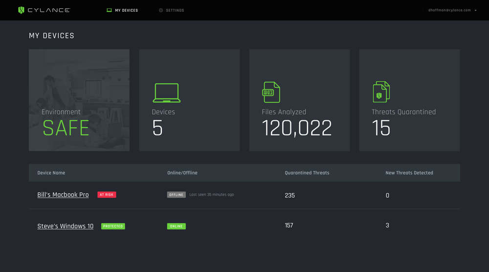Viewport: 489px width, 272px height.
Task: Click the Device Name column header
Action: (51, 173)
